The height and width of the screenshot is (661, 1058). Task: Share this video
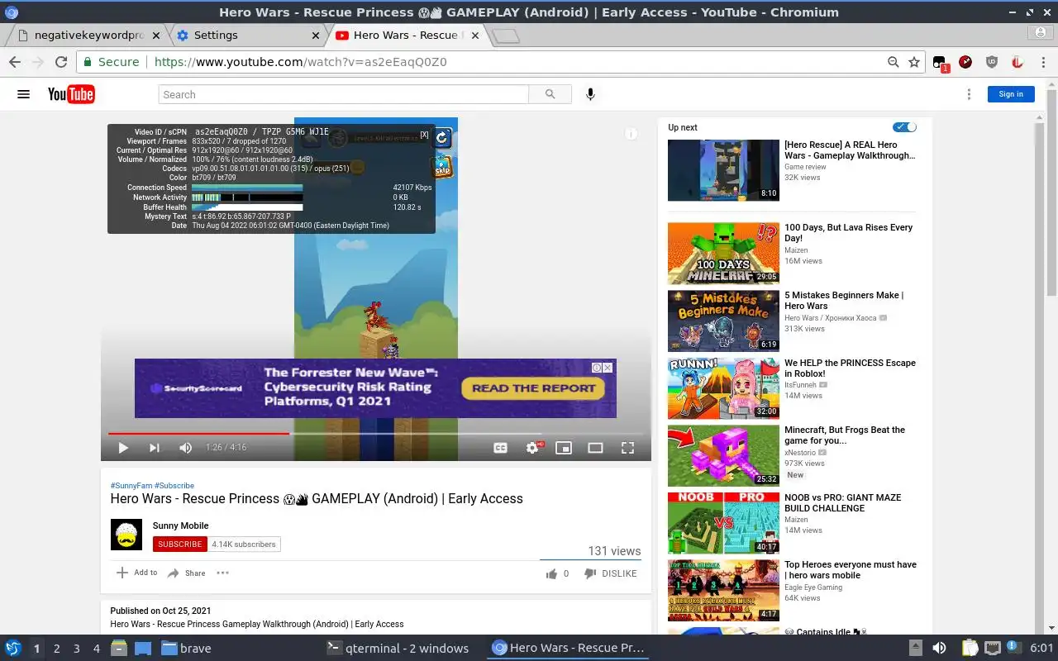coord(186,573)
